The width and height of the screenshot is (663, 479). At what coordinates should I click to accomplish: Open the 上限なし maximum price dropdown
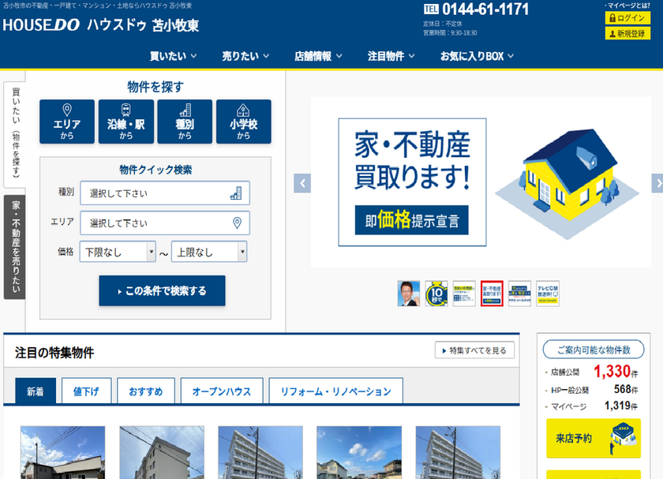[x=209, y=252]
